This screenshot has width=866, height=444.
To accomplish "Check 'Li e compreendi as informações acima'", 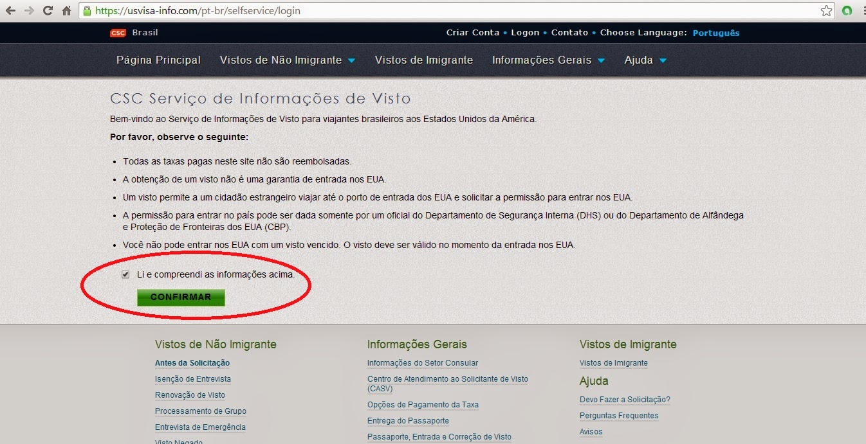I will [125, 274].
